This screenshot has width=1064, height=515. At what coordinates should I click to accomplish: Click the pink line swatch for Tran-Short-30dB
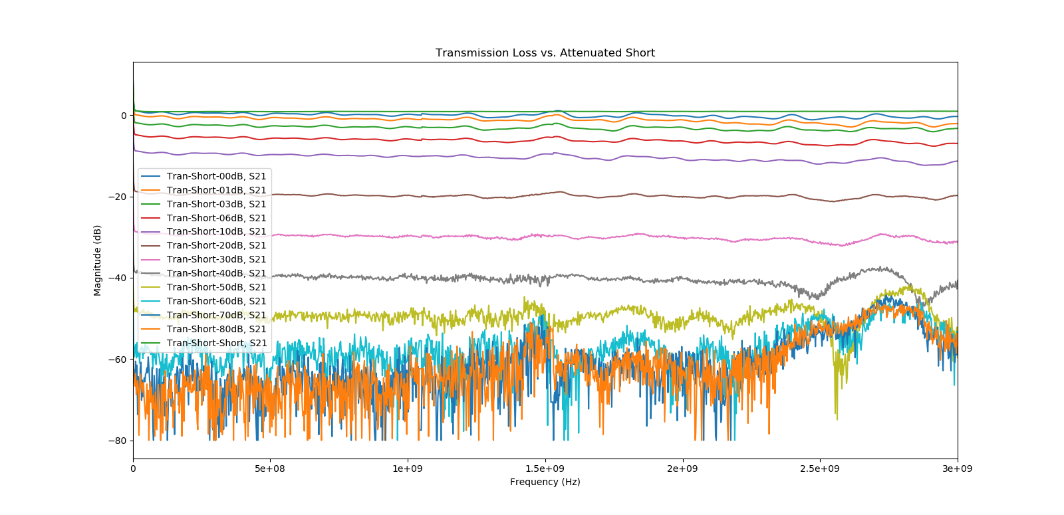tap(151, 260)
